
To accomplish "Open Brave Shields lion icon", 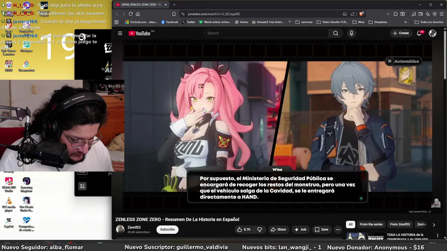I will (361, 14).
